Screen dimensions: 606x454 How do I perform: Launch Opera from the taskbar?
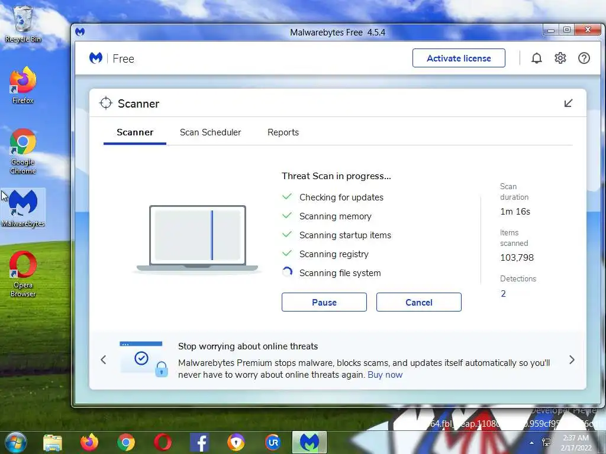(163, 442)
